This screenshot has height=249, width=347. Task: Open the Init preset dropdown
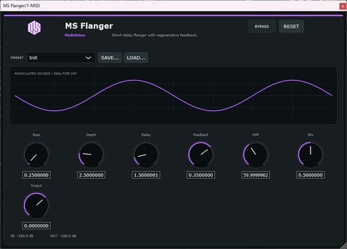[x=61, y=58]
